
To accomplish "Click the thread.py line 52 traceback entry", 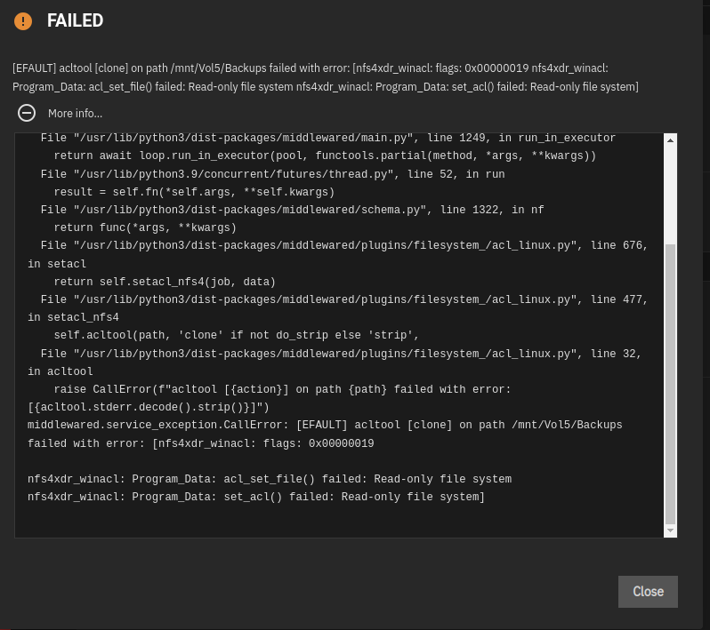I will point(272,174).
